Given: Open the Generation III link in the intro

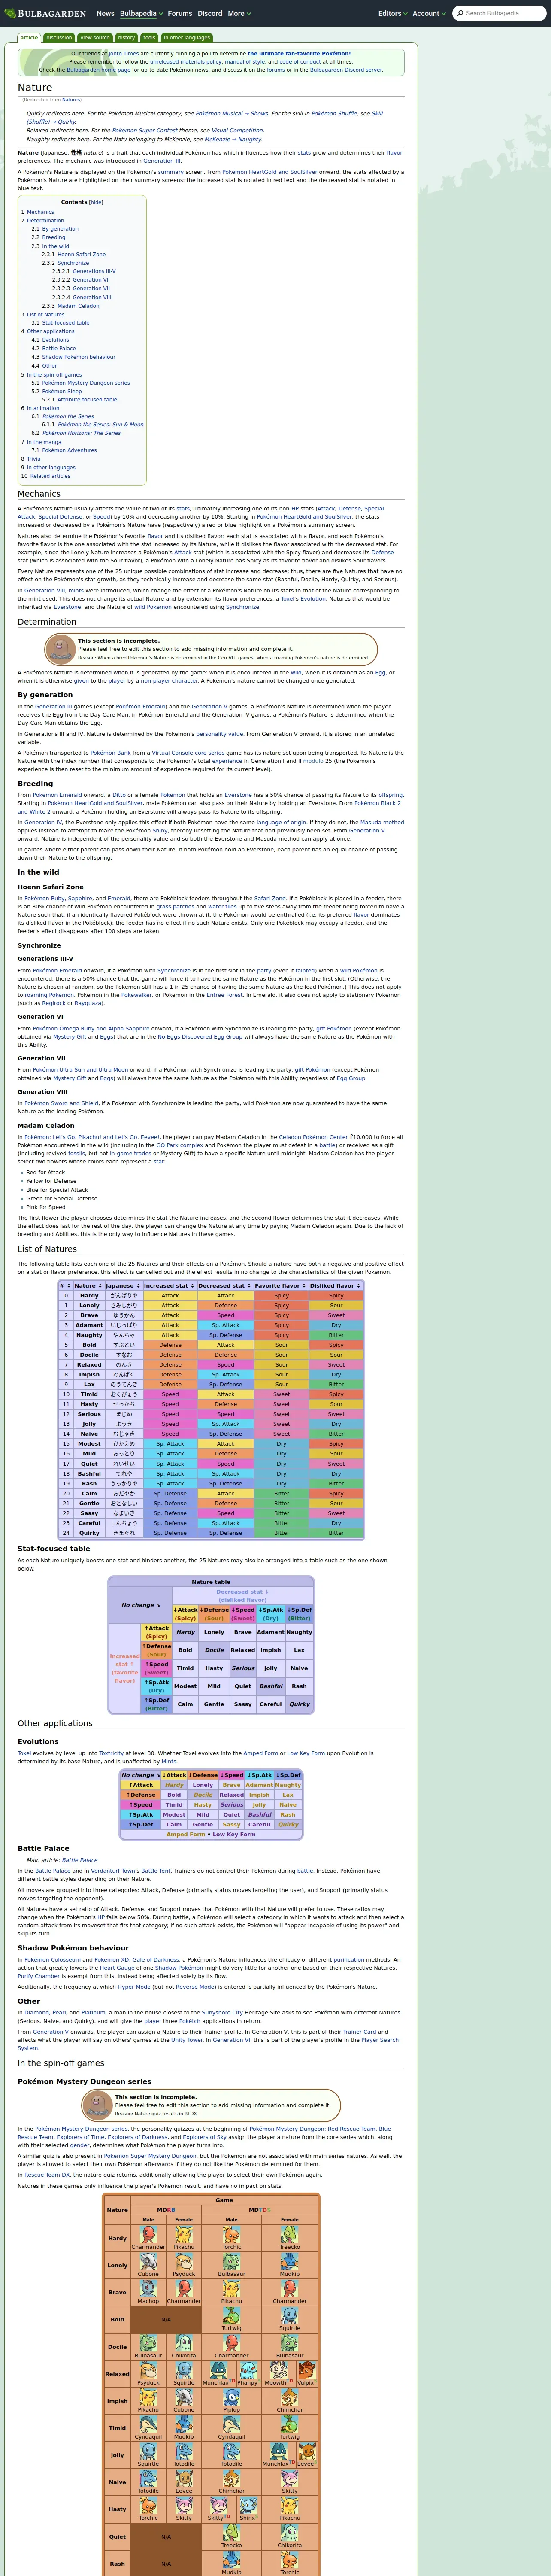Looking at the screenshot, I should pyautogui.click(x=162, y=160).
